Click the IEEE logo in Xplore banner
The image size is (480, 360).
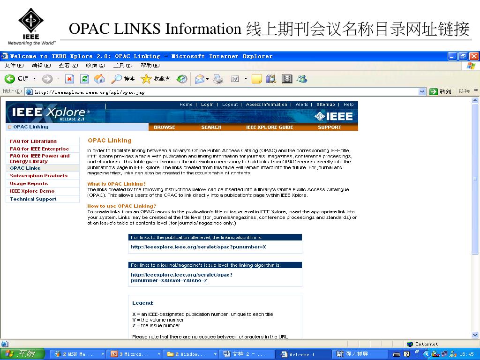[334, 116]
